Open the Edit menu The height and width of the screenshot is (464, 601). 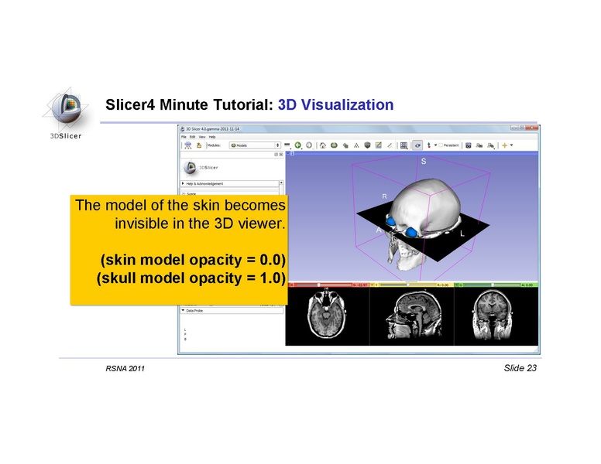coord(192,137)
